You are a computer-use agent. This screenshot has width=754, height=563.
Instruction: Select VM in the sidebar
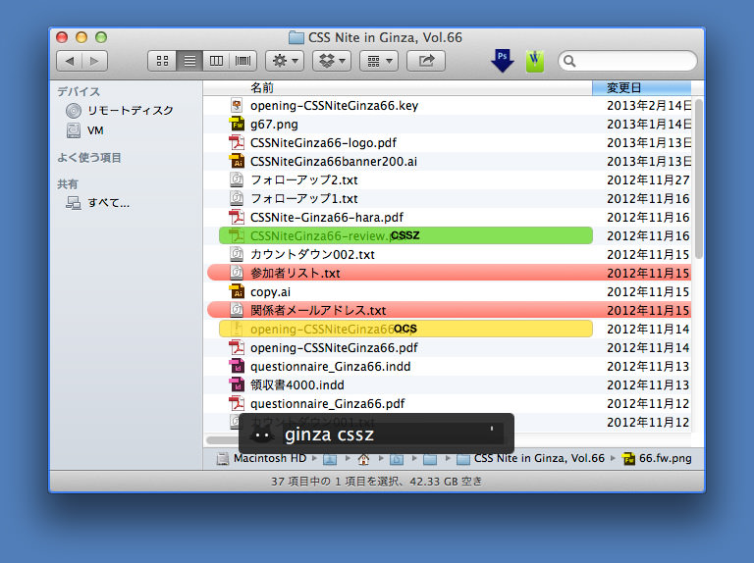pos(84,130)
